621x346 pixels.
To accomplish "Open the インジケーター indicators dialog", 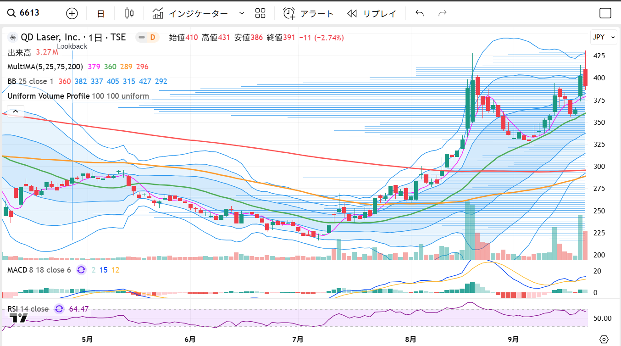I will click(190, 14).
